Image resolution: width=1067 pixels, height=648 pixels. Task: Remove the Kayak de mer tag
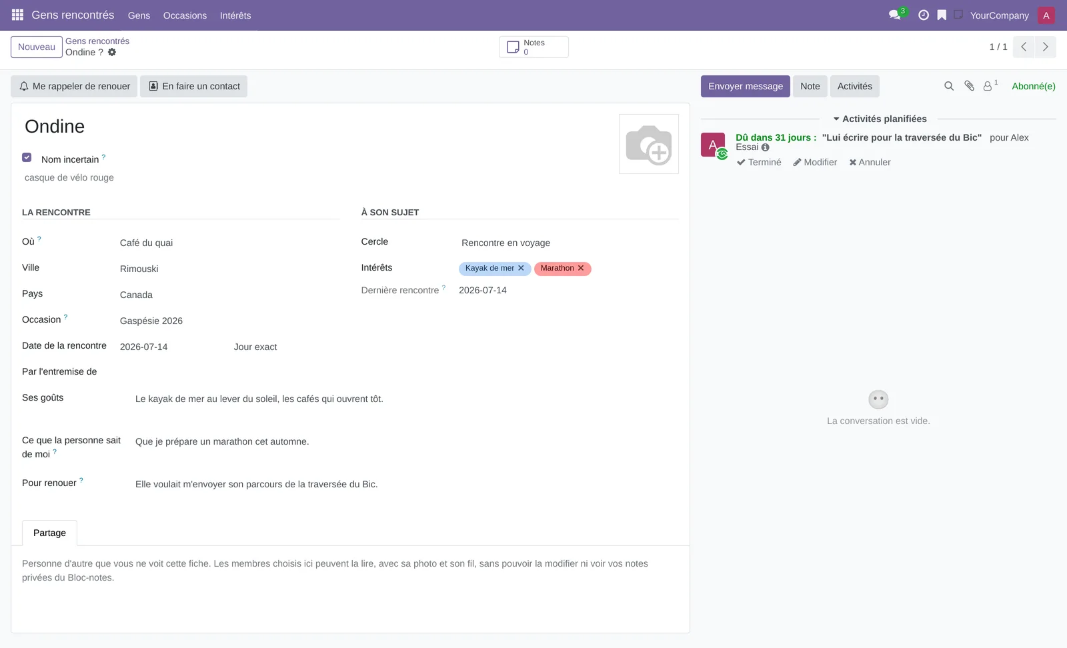[521, 268]
